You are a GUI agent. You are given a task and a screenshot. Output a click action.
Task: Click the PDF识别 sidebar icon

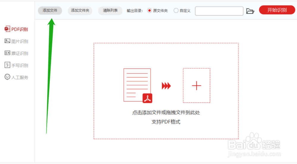point(7,29)
